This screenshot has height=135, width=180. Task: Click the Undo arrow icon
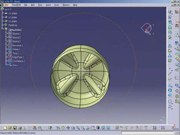pos(39,128)
